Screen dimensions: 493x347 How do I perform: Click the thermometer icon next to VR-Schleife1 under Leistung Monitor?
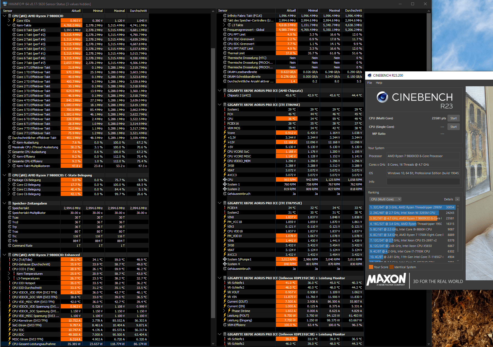pyautogui.click(x=225, y=283)
